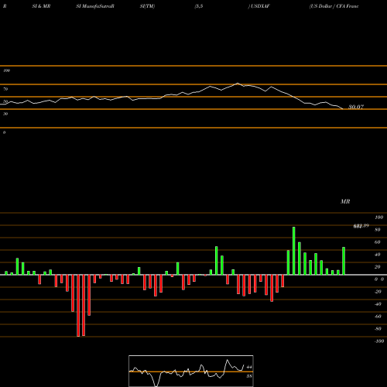The height and width of the screenshot is (387, 387).
Task: Click the 44 value in mini chart
Action: [x=249, y=367]
